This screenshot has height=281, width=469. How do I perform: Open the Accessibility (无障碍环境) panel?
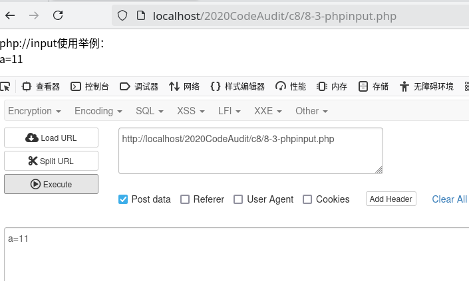pyautogui.click(x=426, y=86)
